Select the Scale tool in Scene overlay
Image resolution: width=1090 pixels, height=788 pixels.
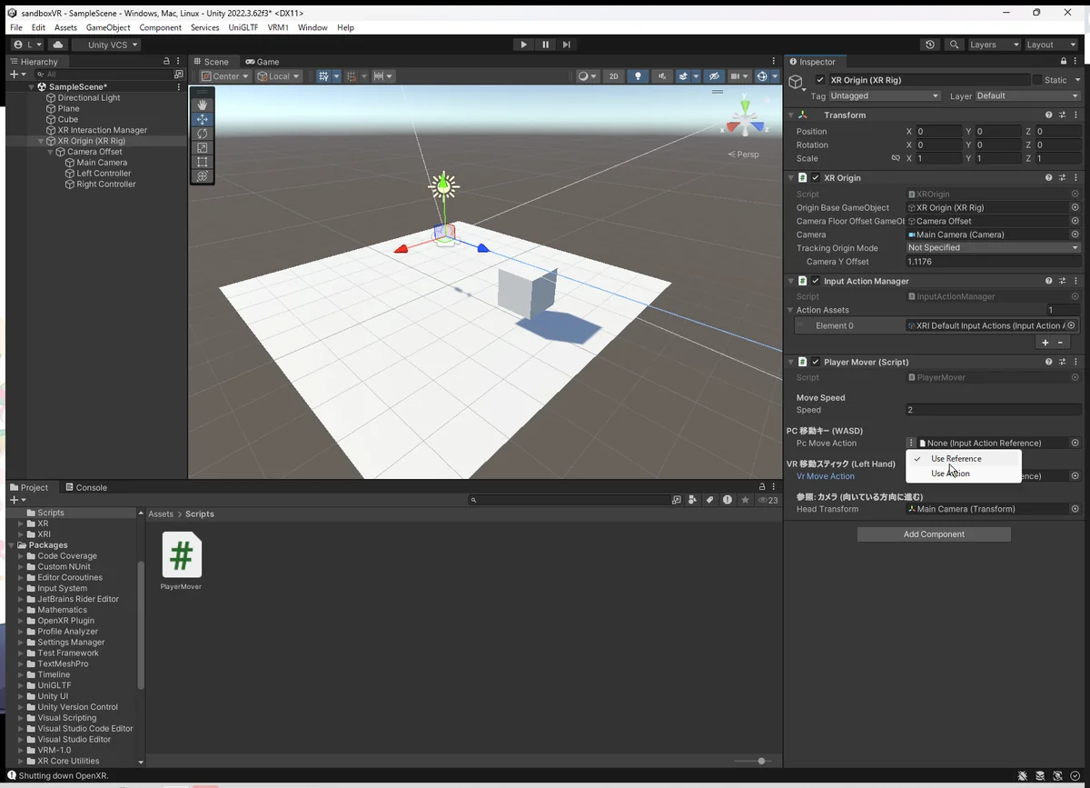click(x=203, y=148)
